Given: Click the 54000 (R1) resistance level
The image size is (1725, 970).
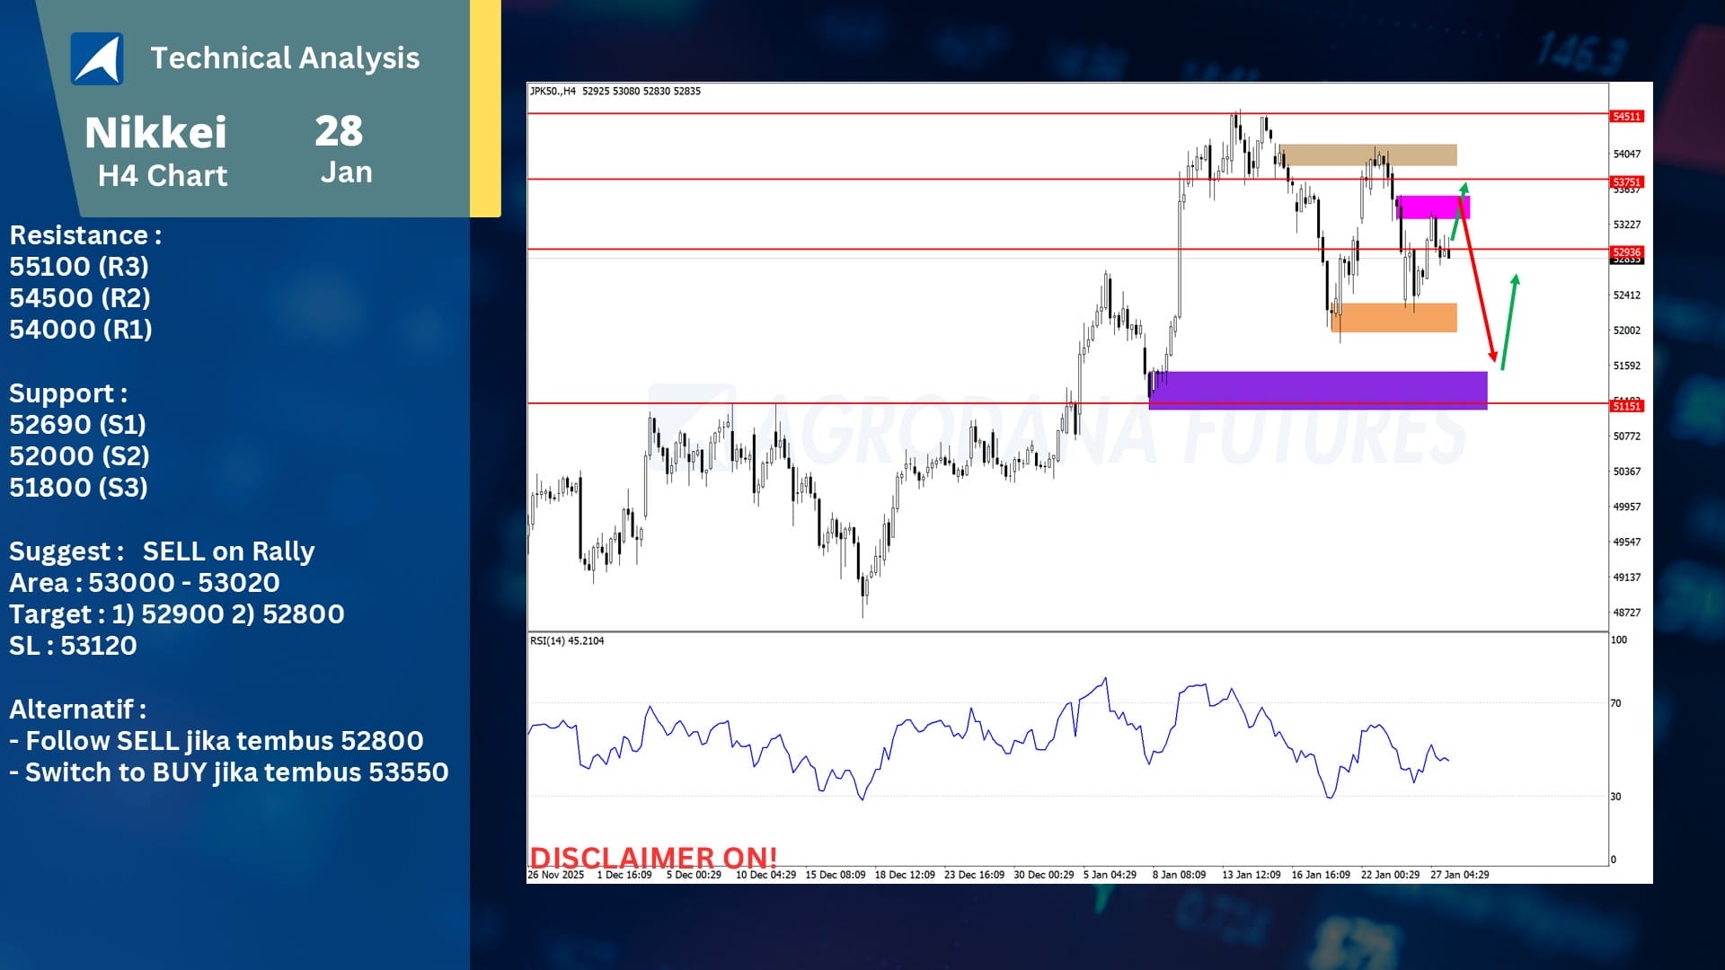Looking at the screenshot, I should [81, 330].
